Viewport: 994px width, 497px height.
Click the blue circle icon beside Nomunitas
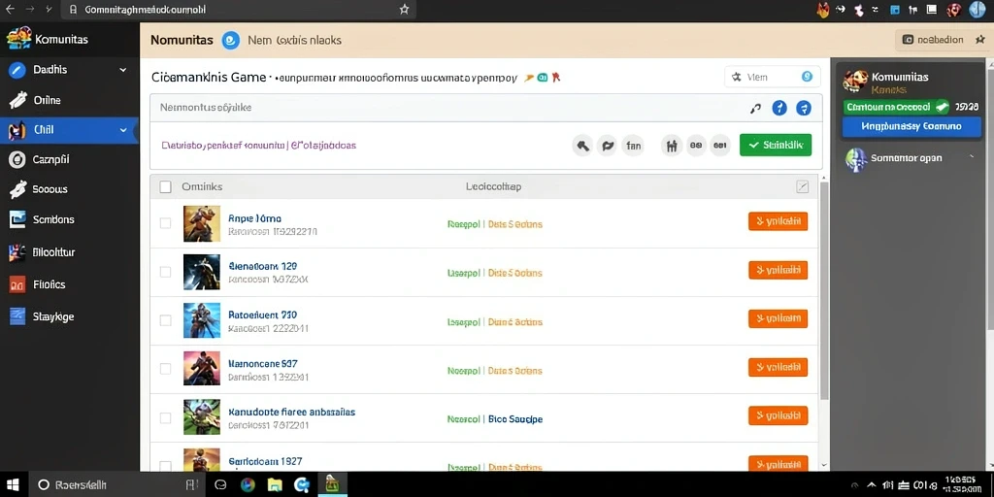pos(230,40)
